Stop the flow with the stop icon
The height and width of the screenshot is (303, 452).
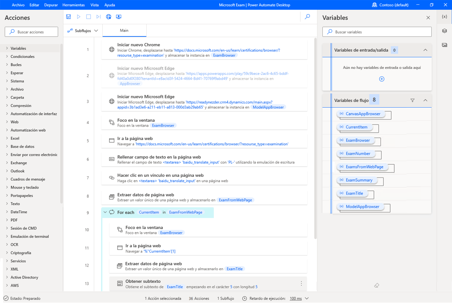(88, 17)
